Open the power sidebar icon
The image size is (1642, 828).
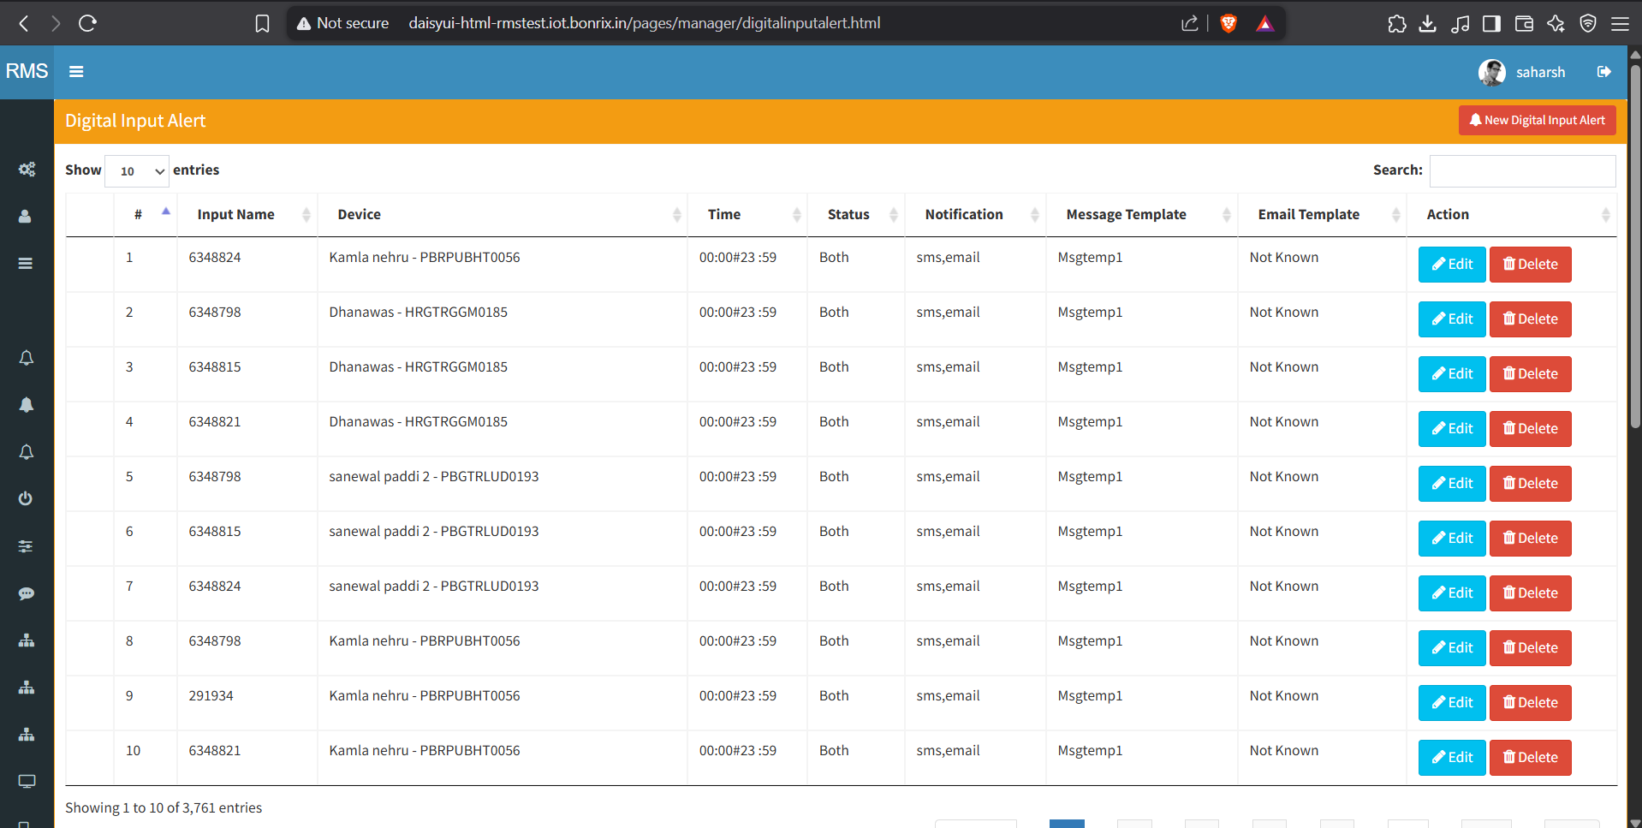(26, 498)
